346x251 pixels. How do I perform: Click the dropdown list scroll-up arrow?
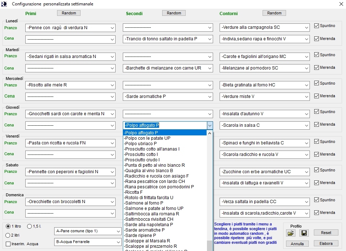[x=209, y=133]
